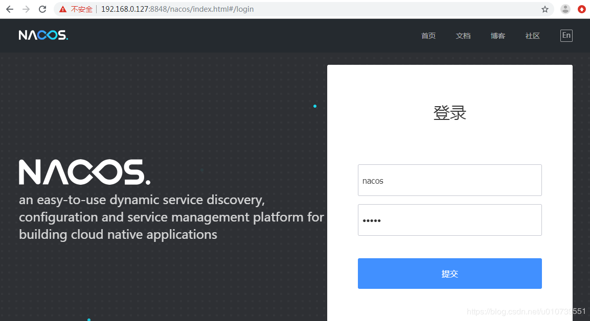Click the large NACOS logo on the left
This screenshot has width=590, height=321.
[85, 172]
